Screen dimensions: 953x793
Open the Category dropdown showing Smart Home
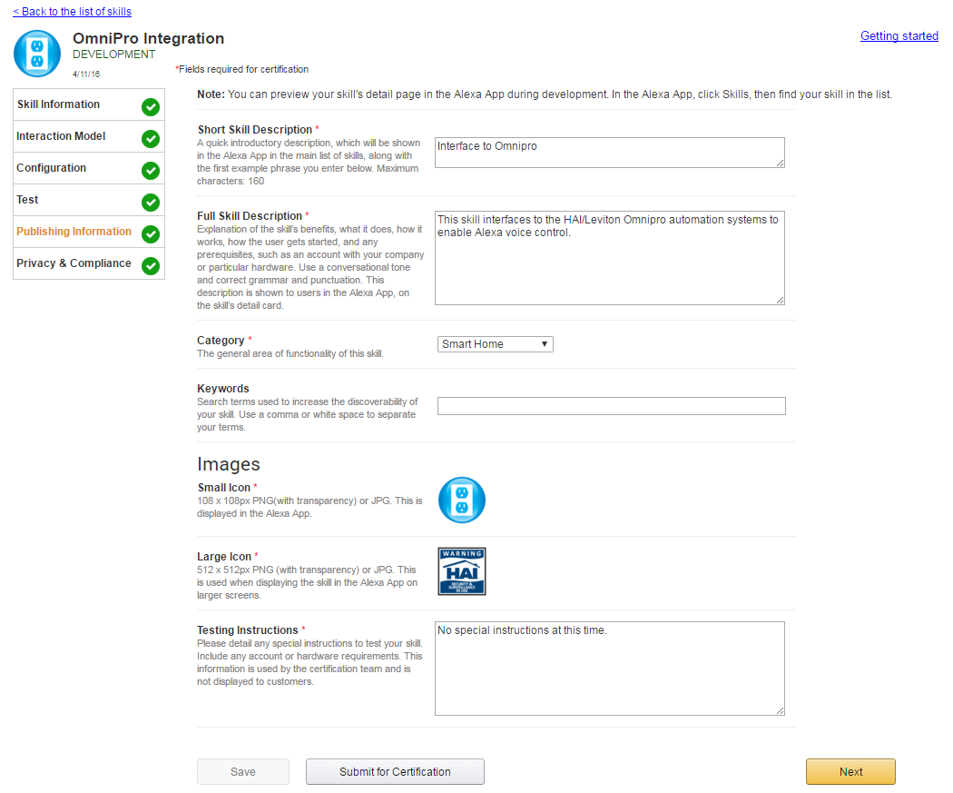[x=496, y=344]
